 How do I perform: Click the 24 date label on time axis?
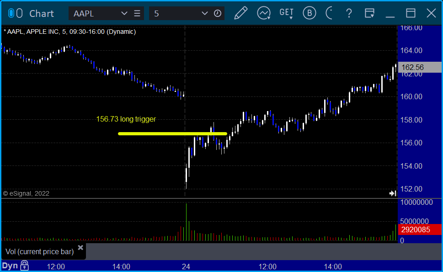(x=186, y=267)
